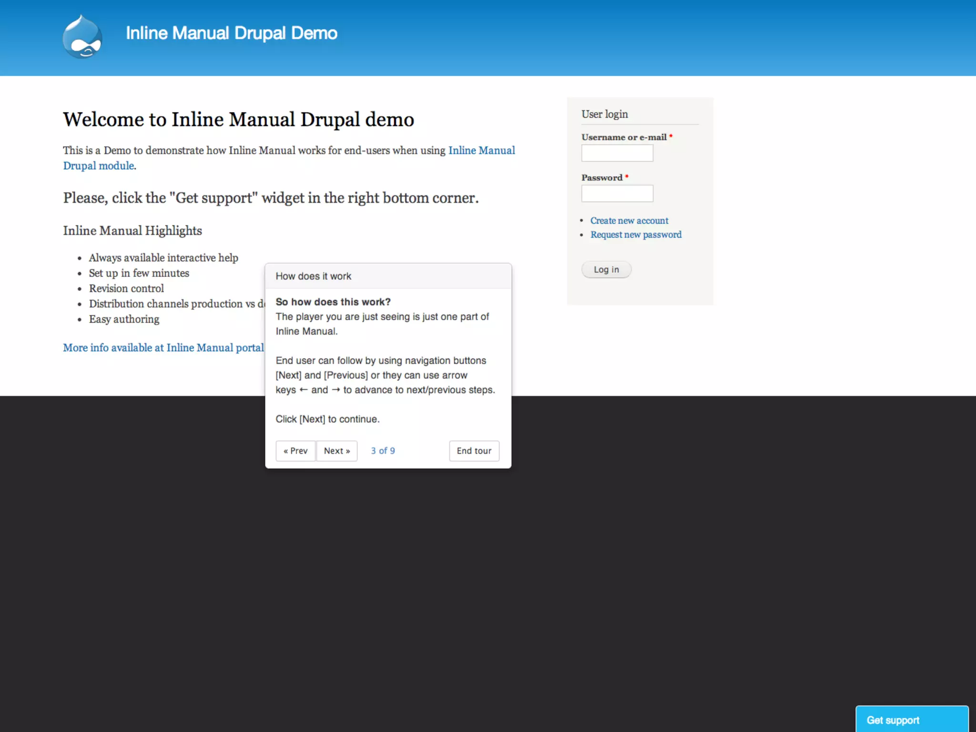This screenshot has height=732, width=976.
Task: Open the Create new account link
Action: coord(629,221)
